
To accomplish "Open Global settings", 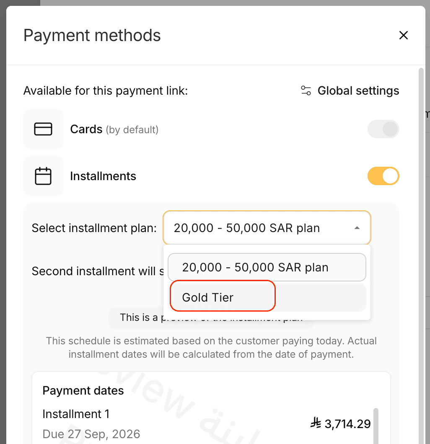I will (350, 91).
